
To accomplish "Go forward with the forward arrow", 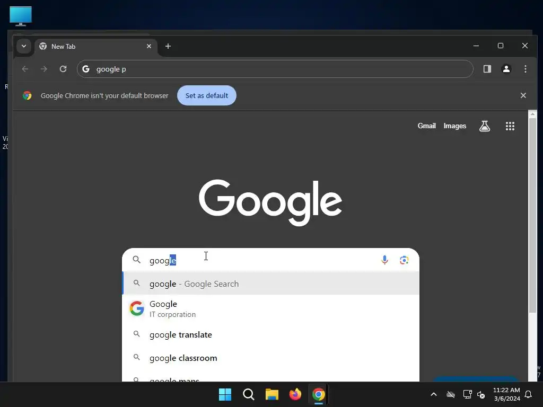I will tap(43, 69).
